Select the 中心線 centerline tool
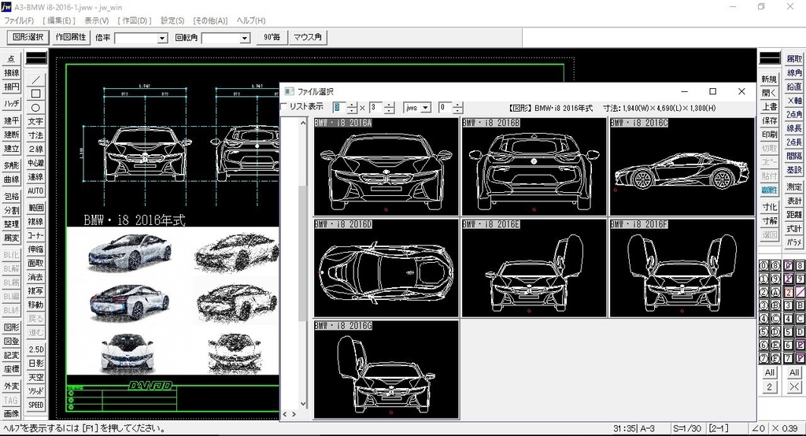This screenshot has width=806, height=436. click(x=35, y=163)
